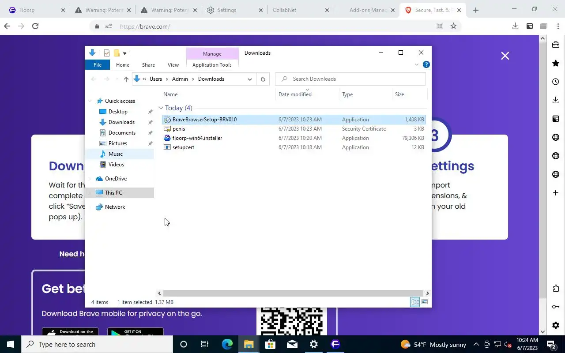Open Customize Quick Access Toolbar dropdown arrow
The image size is (565, 353).
(x=124, y=53)
